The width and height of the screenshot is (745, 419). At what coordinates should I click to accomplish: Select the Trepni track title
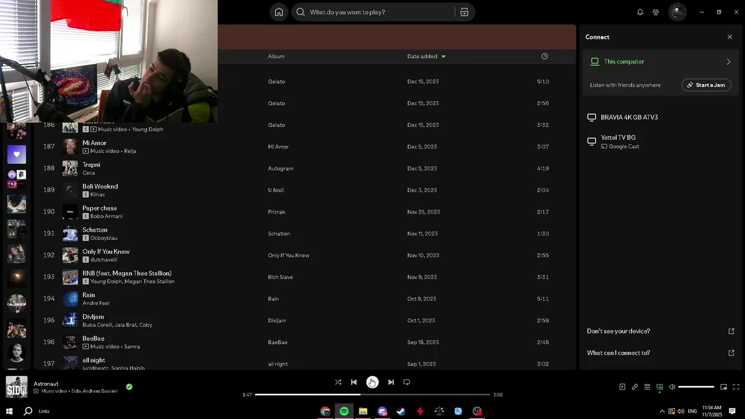coord(91,165)
